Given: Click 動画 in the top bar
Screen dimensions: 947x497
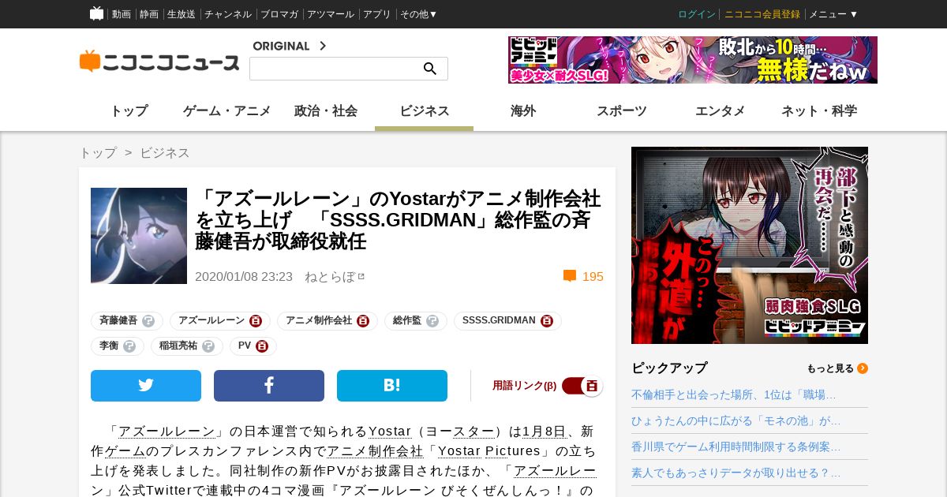Looking at the screenshot, I should pos(122,14).
